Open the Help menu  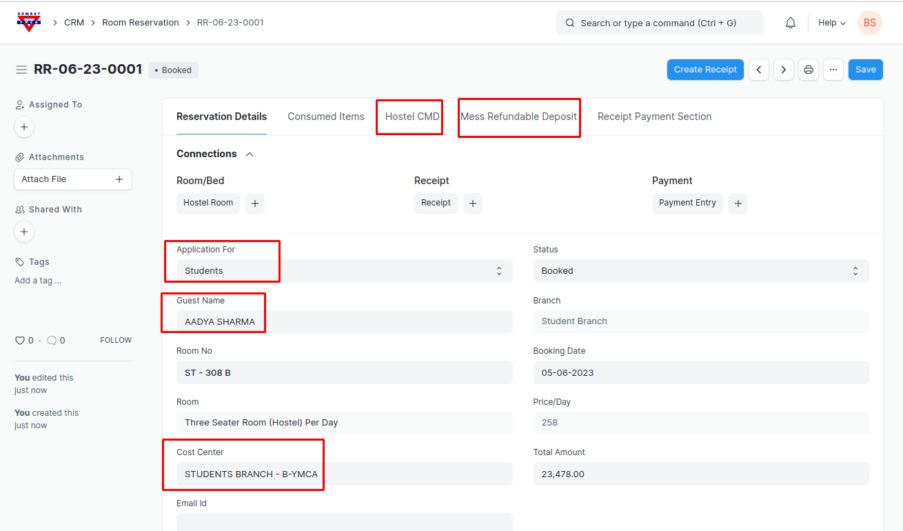point(831,23)
